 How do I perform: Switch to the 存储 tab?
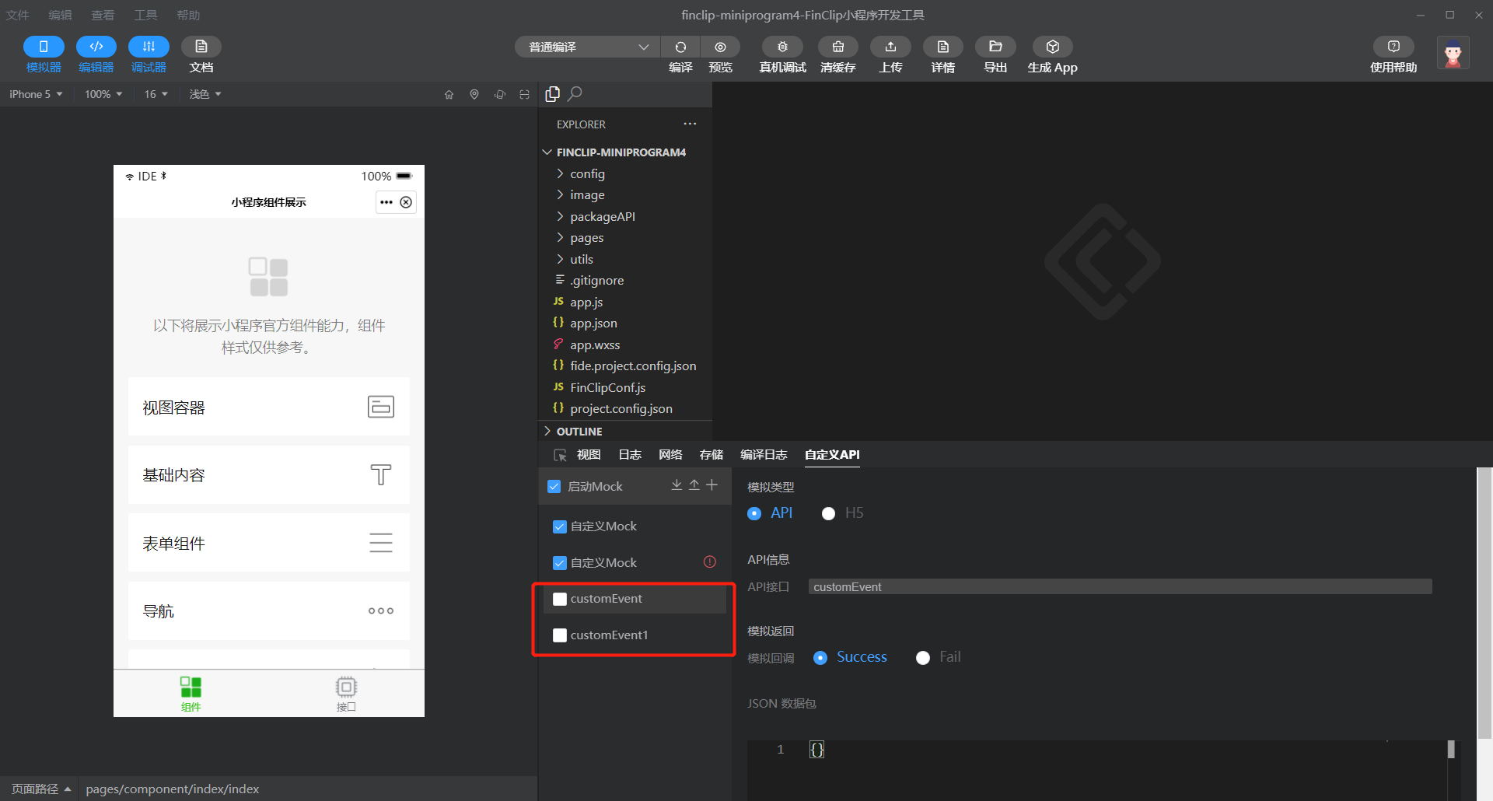tap(711, 455)
